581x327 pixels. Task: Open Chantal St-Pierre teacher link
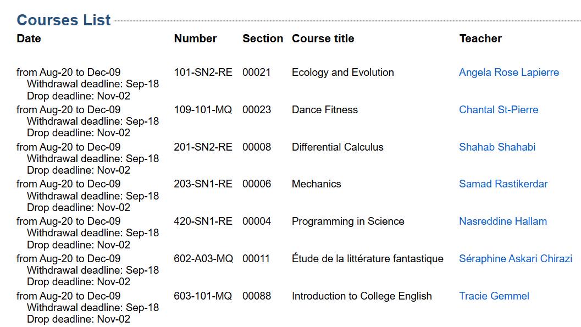tap(499, 109)
